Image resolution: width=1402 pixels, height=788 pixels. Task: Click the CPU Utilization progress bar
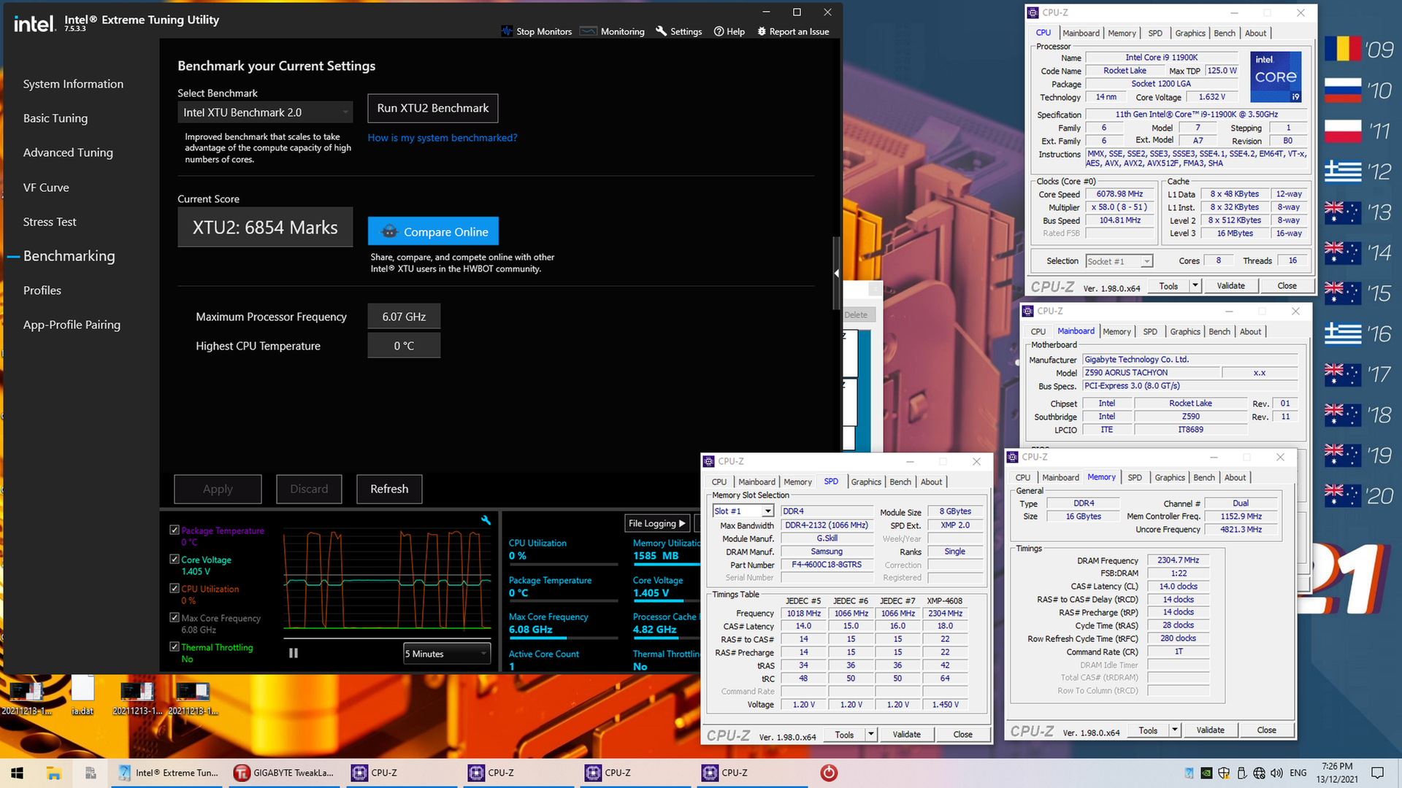pos(563,565)
